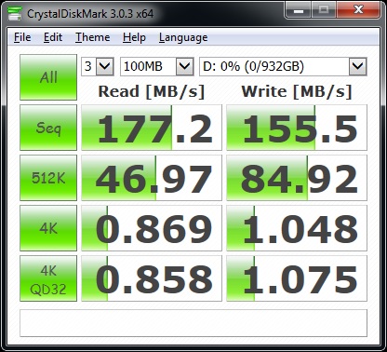Click the CrystalDiskMark title bar app icon
This screenshot has width=387, height=352.
[15, 13]
